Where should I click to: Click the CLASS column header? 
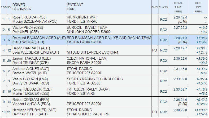(163, 7)
